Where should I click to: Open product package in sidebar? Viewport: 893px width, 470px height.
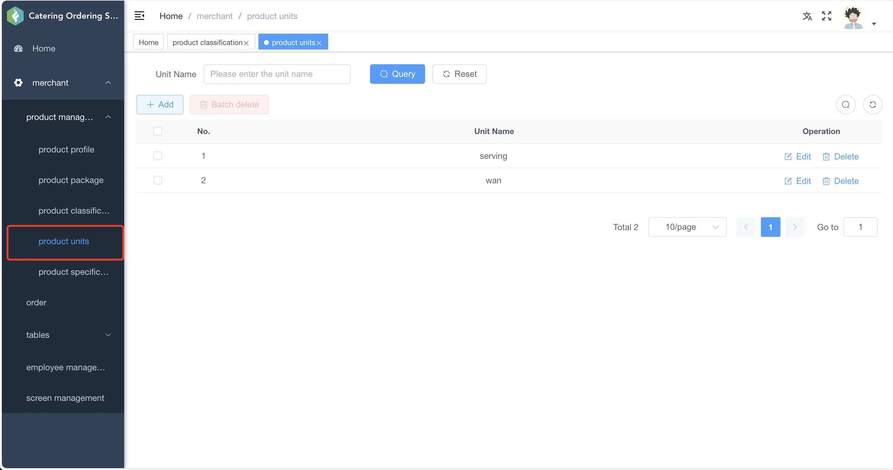coord(71,180)
